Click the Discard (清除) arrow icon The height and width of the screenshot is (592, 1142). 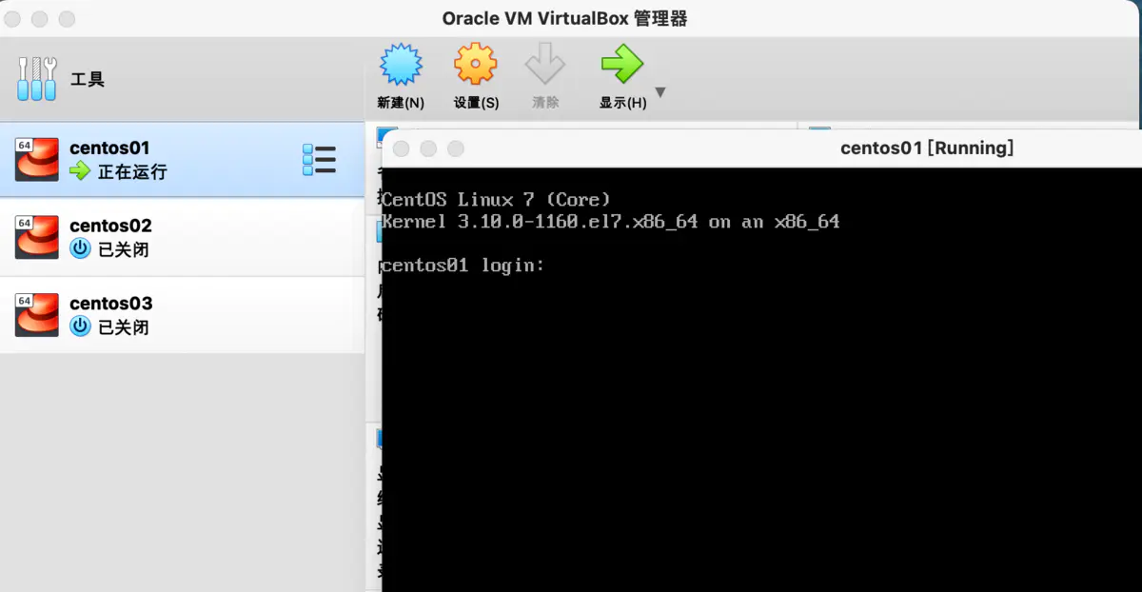pos(545,65)
